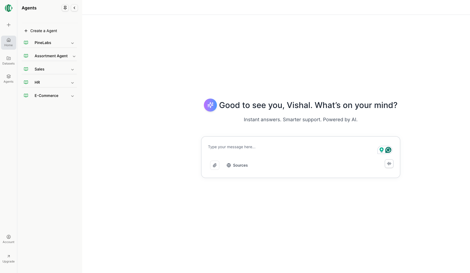Click the green lightbulb extension icon
This screenshot has width=470, height=273.
click(382, 150)
